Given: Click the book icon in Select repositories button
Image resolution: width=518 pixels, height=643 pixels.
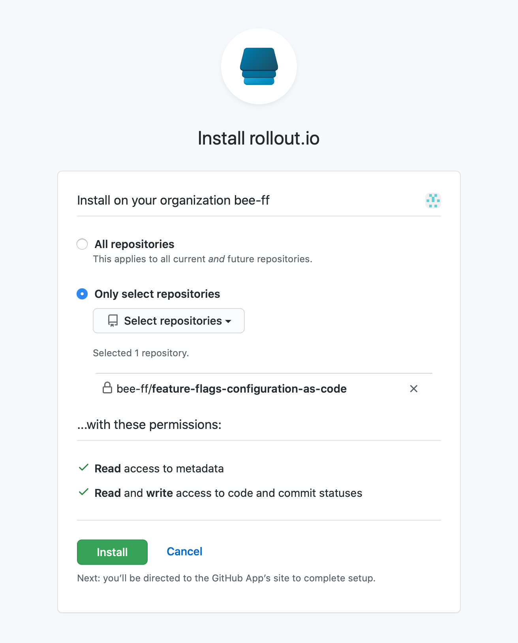Looking at the screenshot, I should pyautogui.click(x=113, y=321).
